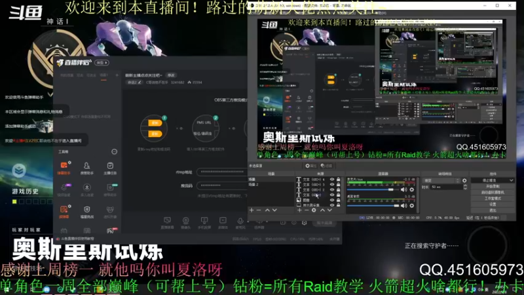The height and width of the screenshot is (295, 524).
Task: Expand the arrow beside 停止推流
Action: (511, 181)
